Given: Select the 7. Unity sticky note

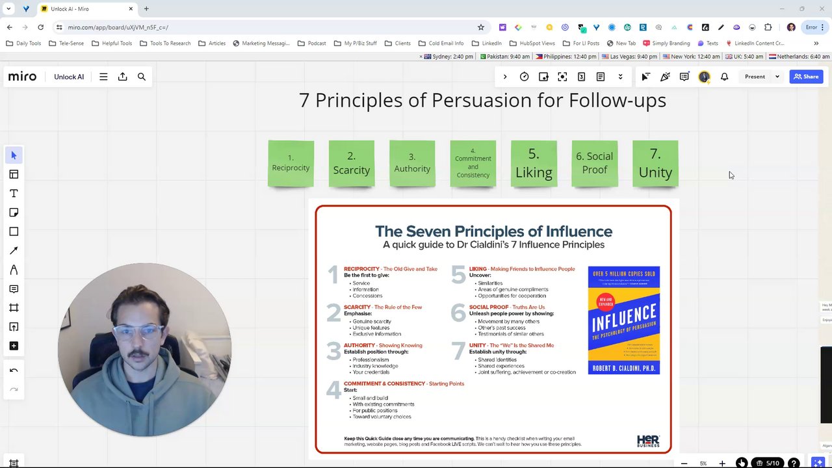Looking at the screenshot, I should (655, 164).
